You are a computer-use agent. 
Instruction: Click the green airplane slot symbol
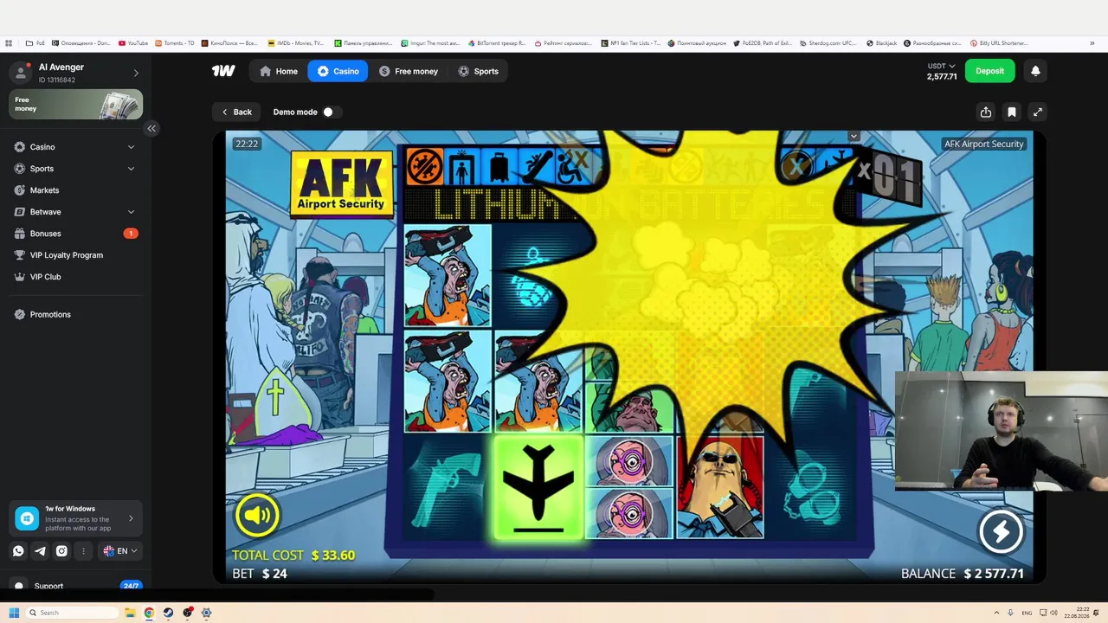coord(538,488)
